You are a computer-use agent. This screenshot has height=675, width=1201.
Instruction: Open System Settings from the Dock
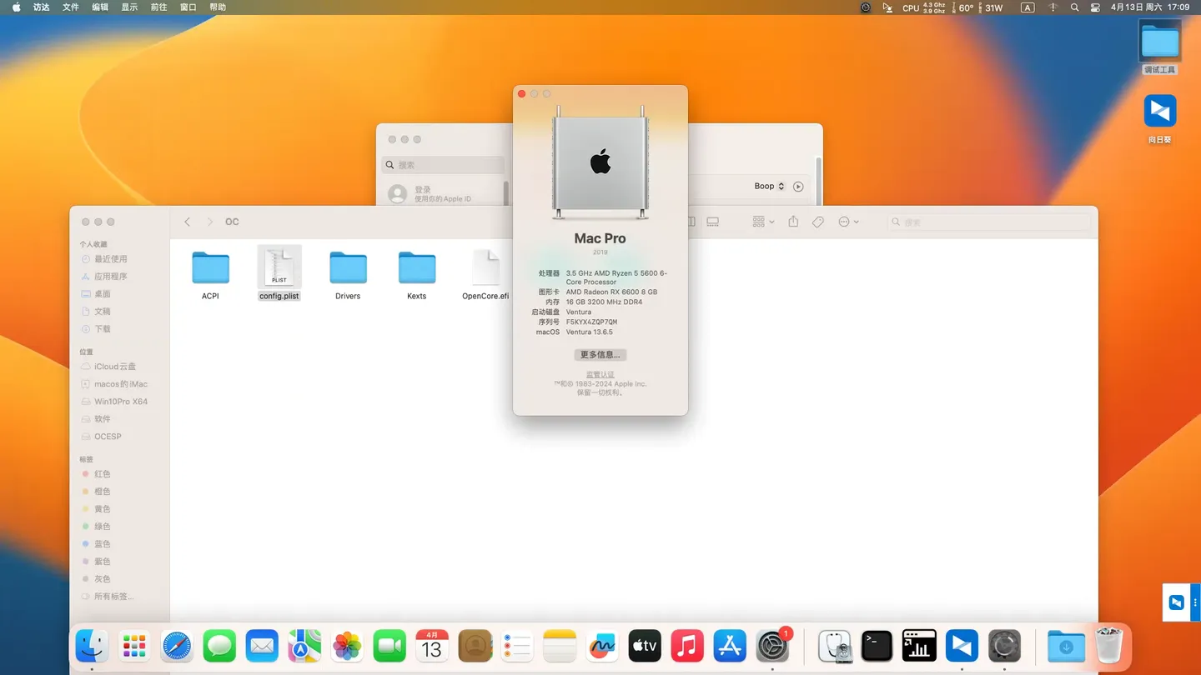point(772,646)
